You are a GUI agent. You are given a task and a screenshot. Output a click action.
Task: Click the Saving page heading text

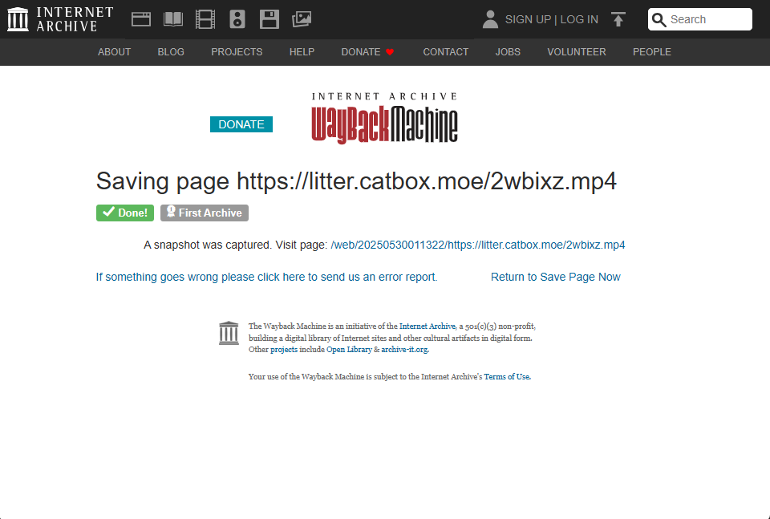click(356, 181)
